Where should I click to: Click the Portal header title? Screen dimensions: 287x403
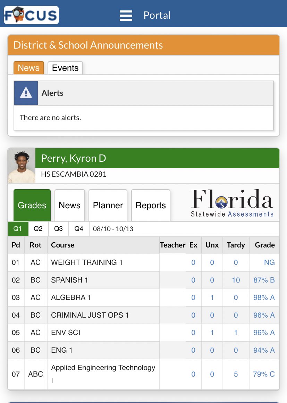coord(157,15)
